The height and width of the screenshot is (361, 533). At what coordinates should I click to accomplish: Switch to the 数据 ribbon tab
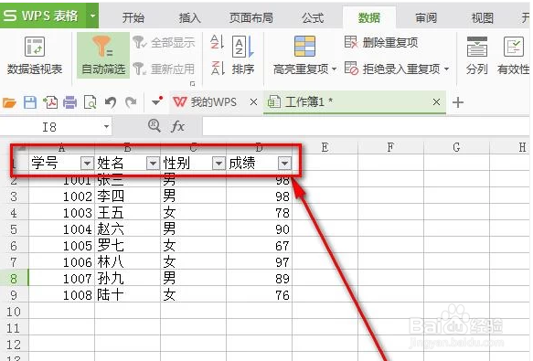pyautogui.click(x=369, y=17)
